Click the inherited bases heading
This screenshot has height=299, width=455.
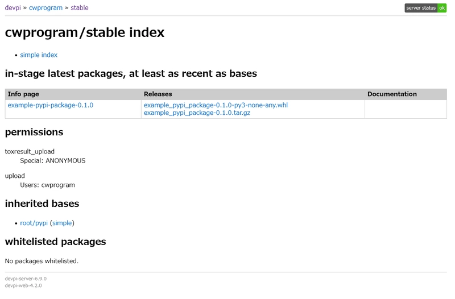(42, 204)
